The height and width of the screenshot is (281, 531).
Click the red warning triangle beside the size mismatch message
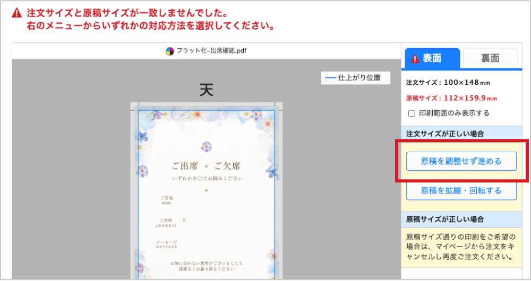(x=16, y=13)
